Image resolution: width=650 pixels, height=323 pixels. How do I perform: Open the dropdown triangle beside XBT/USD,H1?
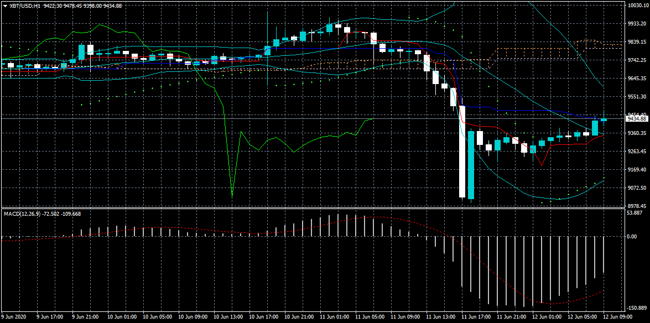coord(4,5)
